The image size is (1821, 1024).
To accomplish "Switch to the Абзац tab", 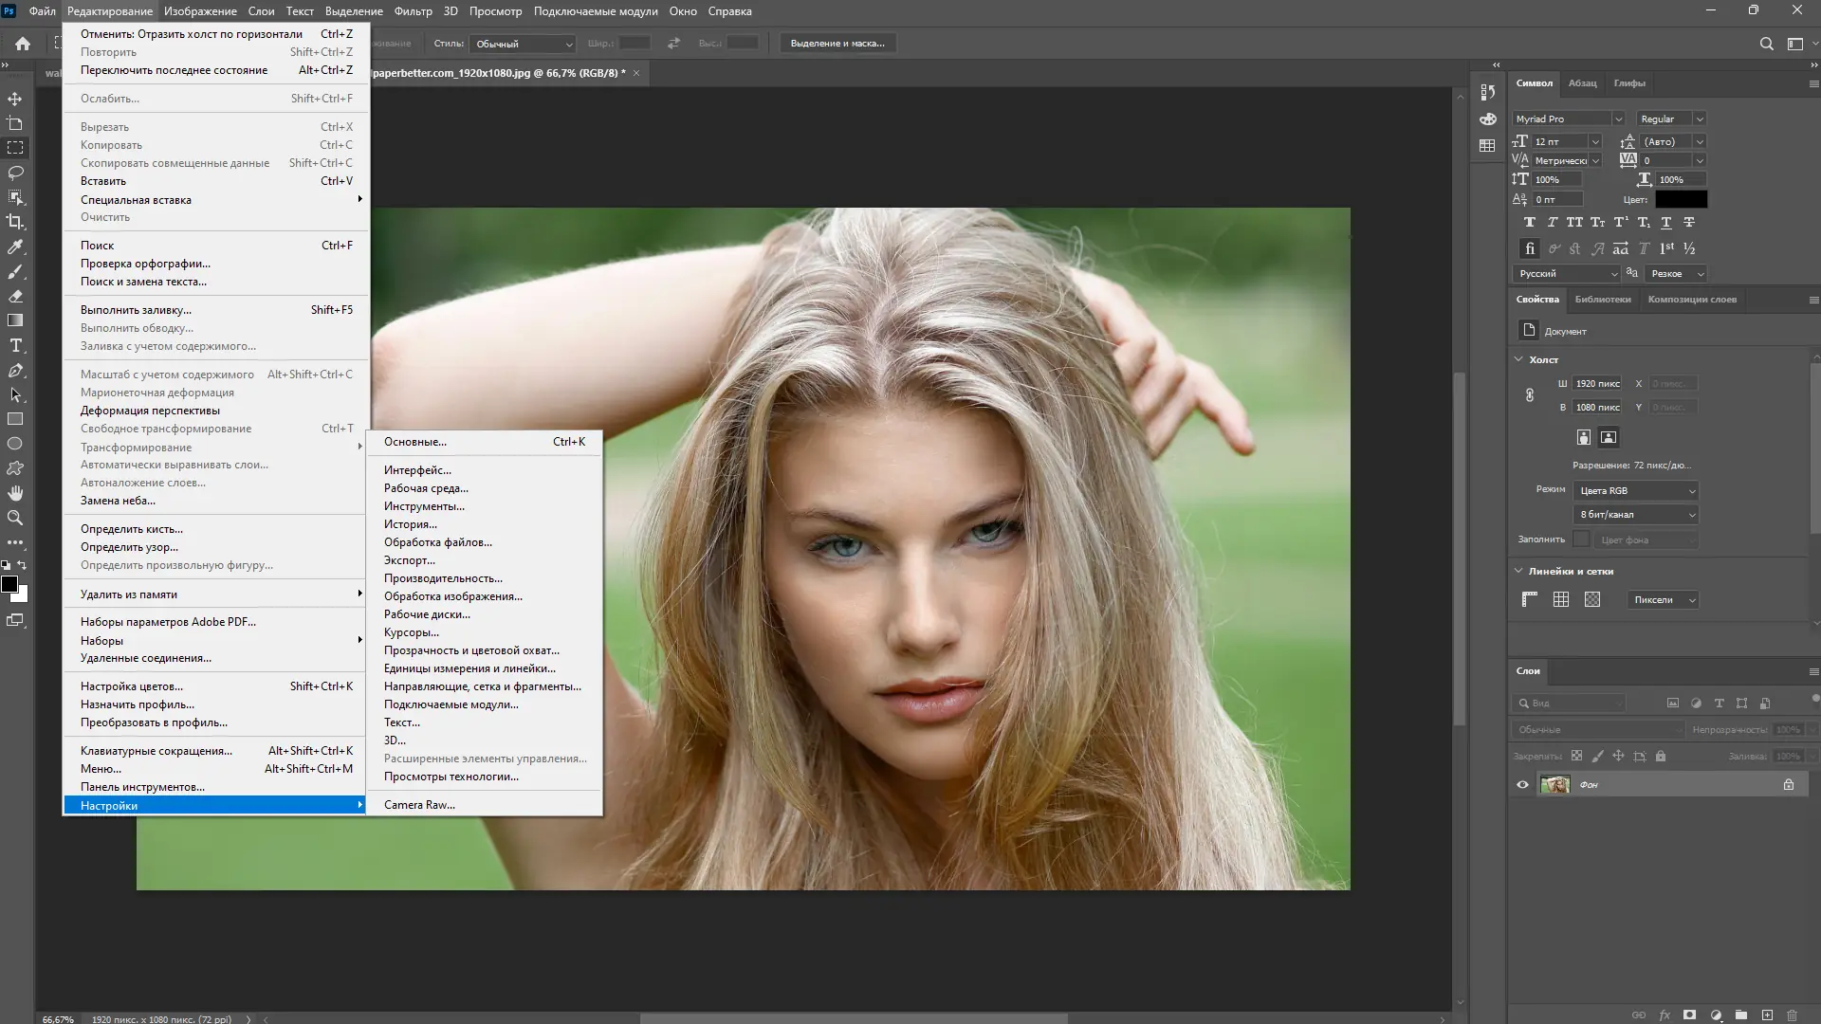I will click(1582, 83).
